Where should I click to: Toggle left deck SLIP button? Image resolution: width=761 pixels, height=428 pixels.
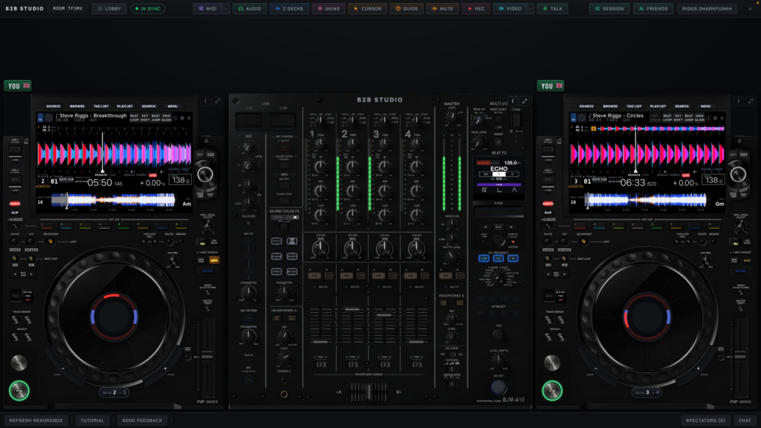click(x=15, y=212)
